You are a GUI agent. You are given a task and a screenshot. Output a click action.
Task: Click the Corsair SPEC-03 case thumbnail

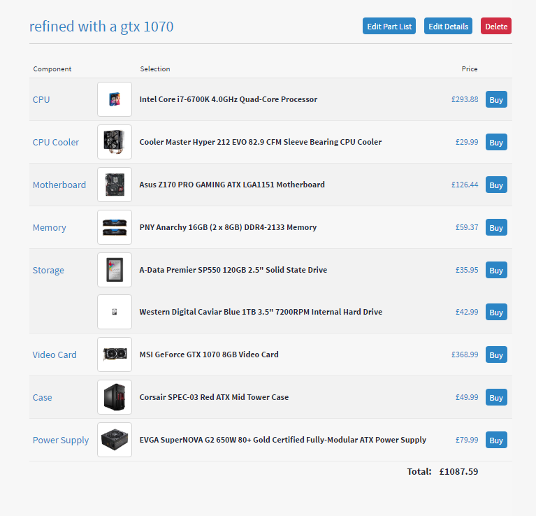click(x=115, y=397)
